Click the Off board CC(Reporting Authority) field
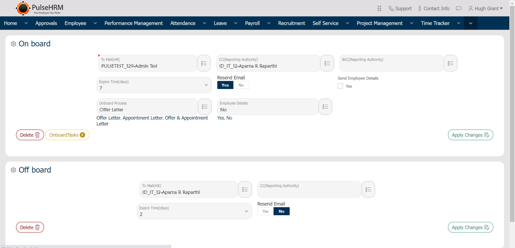Screen dimensions: 515x248 [309, 190]
